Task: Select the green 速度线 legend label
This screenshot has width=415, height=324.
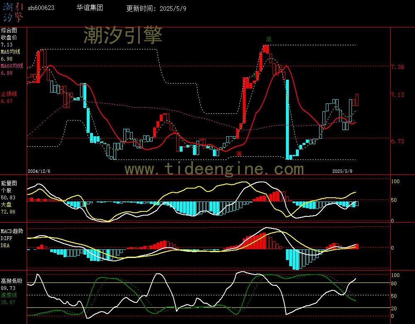Action: (x=9, y=295)
